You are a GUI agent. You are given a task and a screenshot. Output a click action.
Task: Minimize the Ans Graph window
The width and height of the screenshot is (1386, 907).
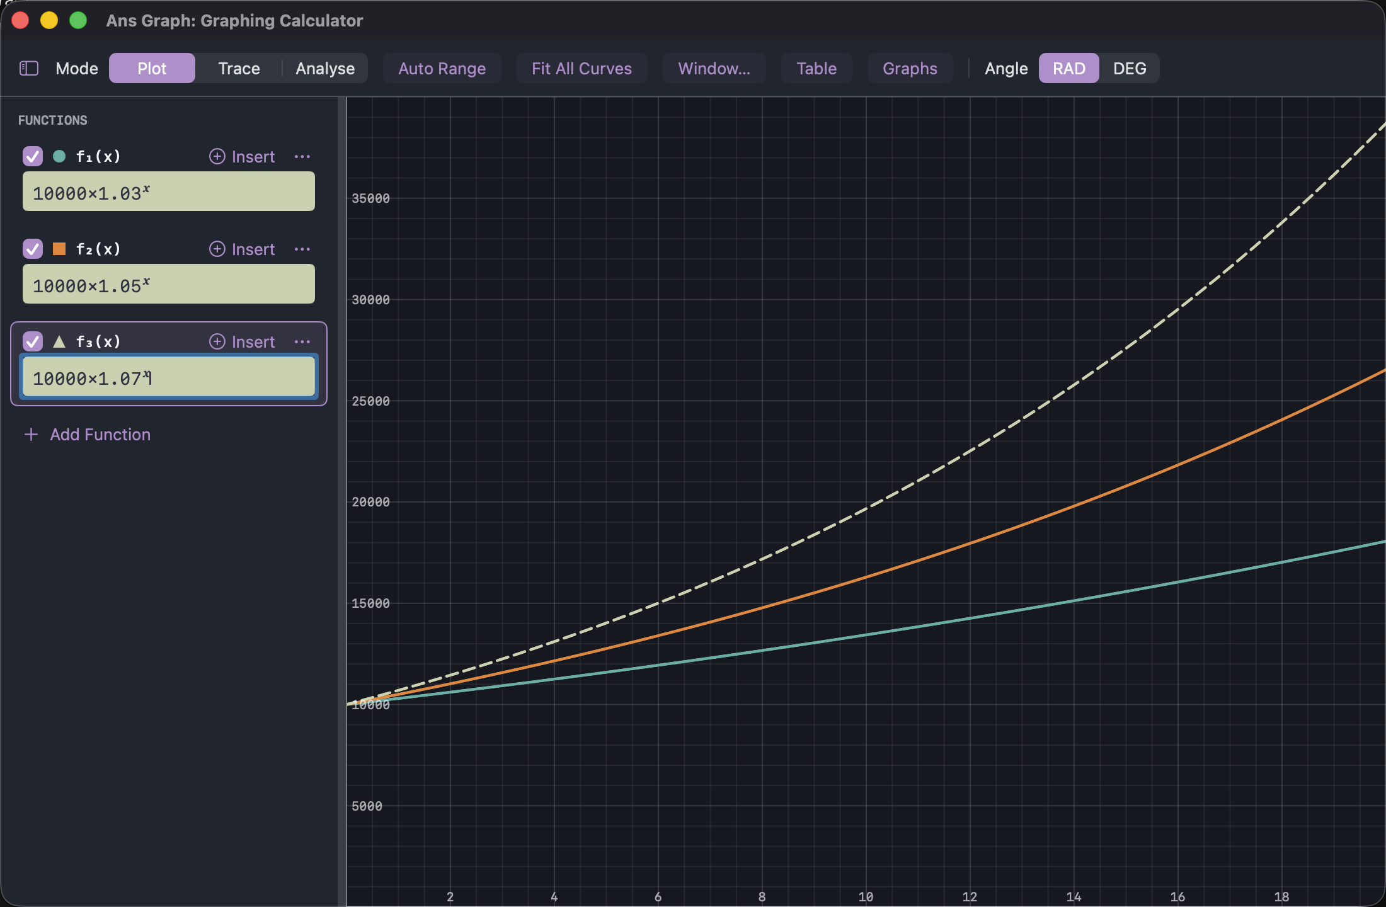tap(49, 20)
